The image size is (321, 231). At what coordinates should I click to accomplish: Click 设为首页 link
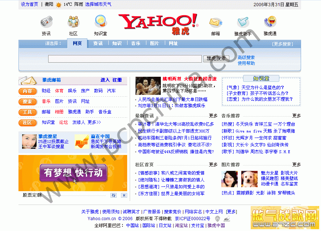point(29,4)
